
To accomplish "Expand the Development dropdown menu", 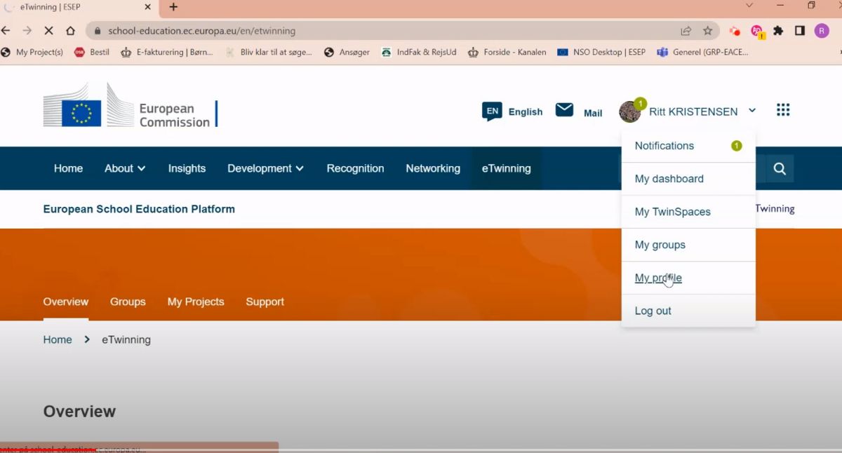I will coord(265,168).
